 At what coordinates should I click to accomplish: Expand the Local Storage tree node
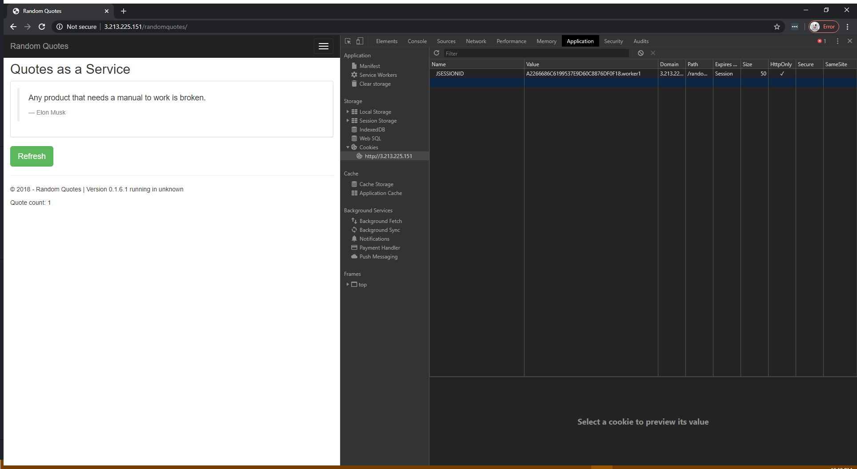click(348, 112)
